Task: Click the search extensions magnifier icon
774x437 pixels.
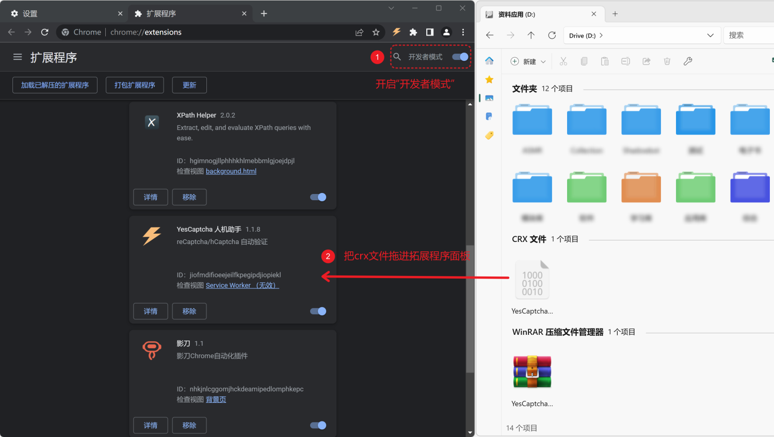Action: pos(397,57)
